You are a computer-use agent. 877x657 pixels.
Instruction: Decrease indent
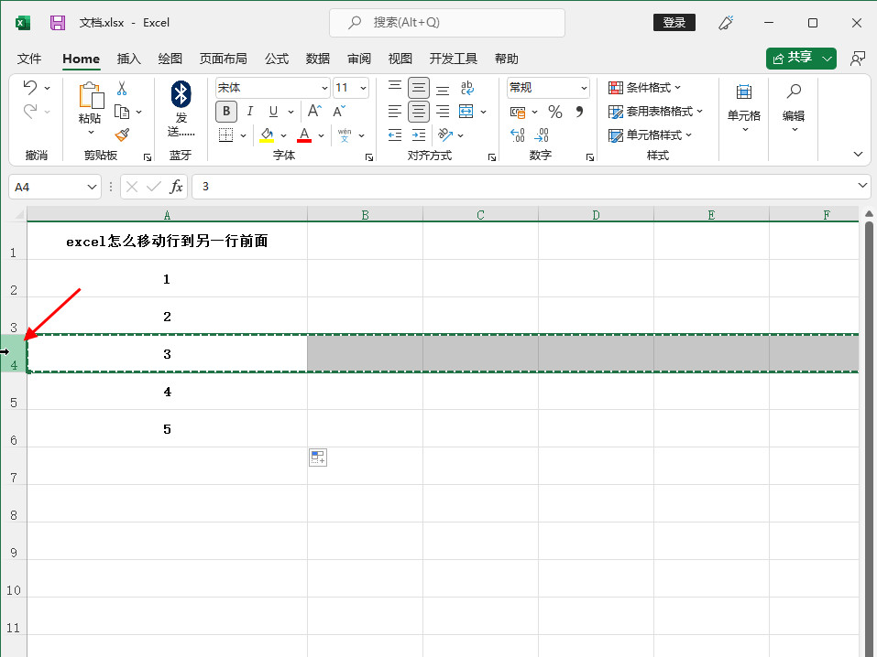(395, 135)
